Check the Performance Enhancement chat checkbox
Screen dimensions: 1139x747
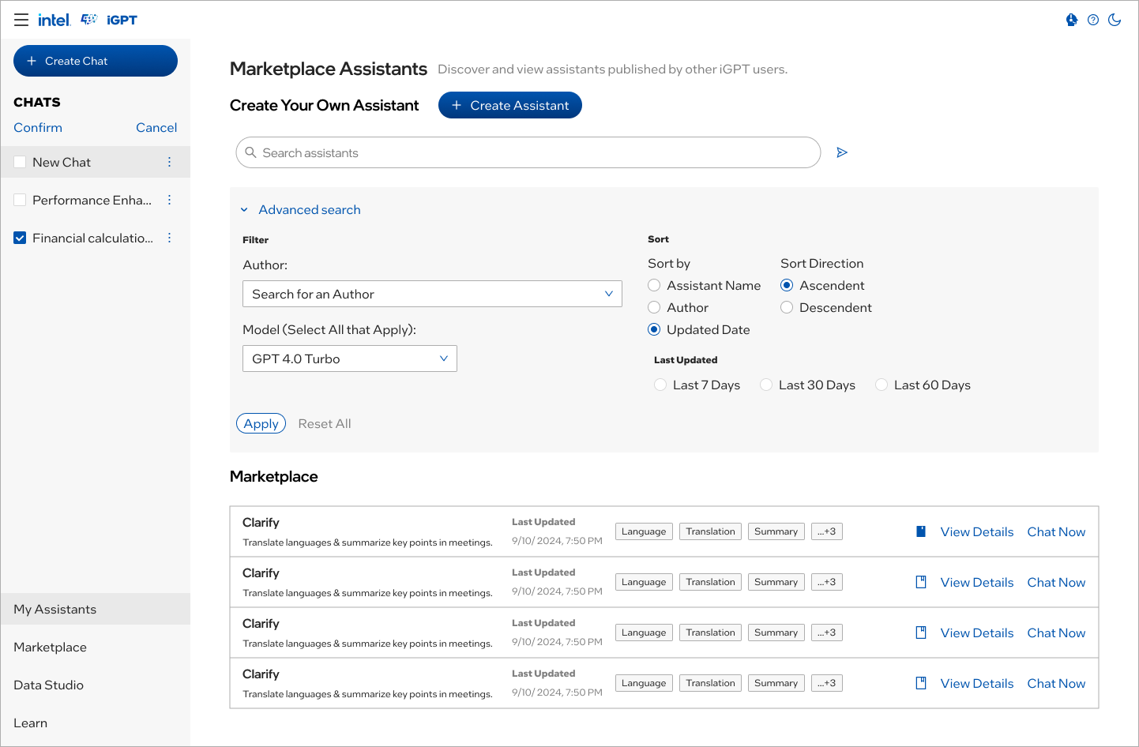(20, 200)
